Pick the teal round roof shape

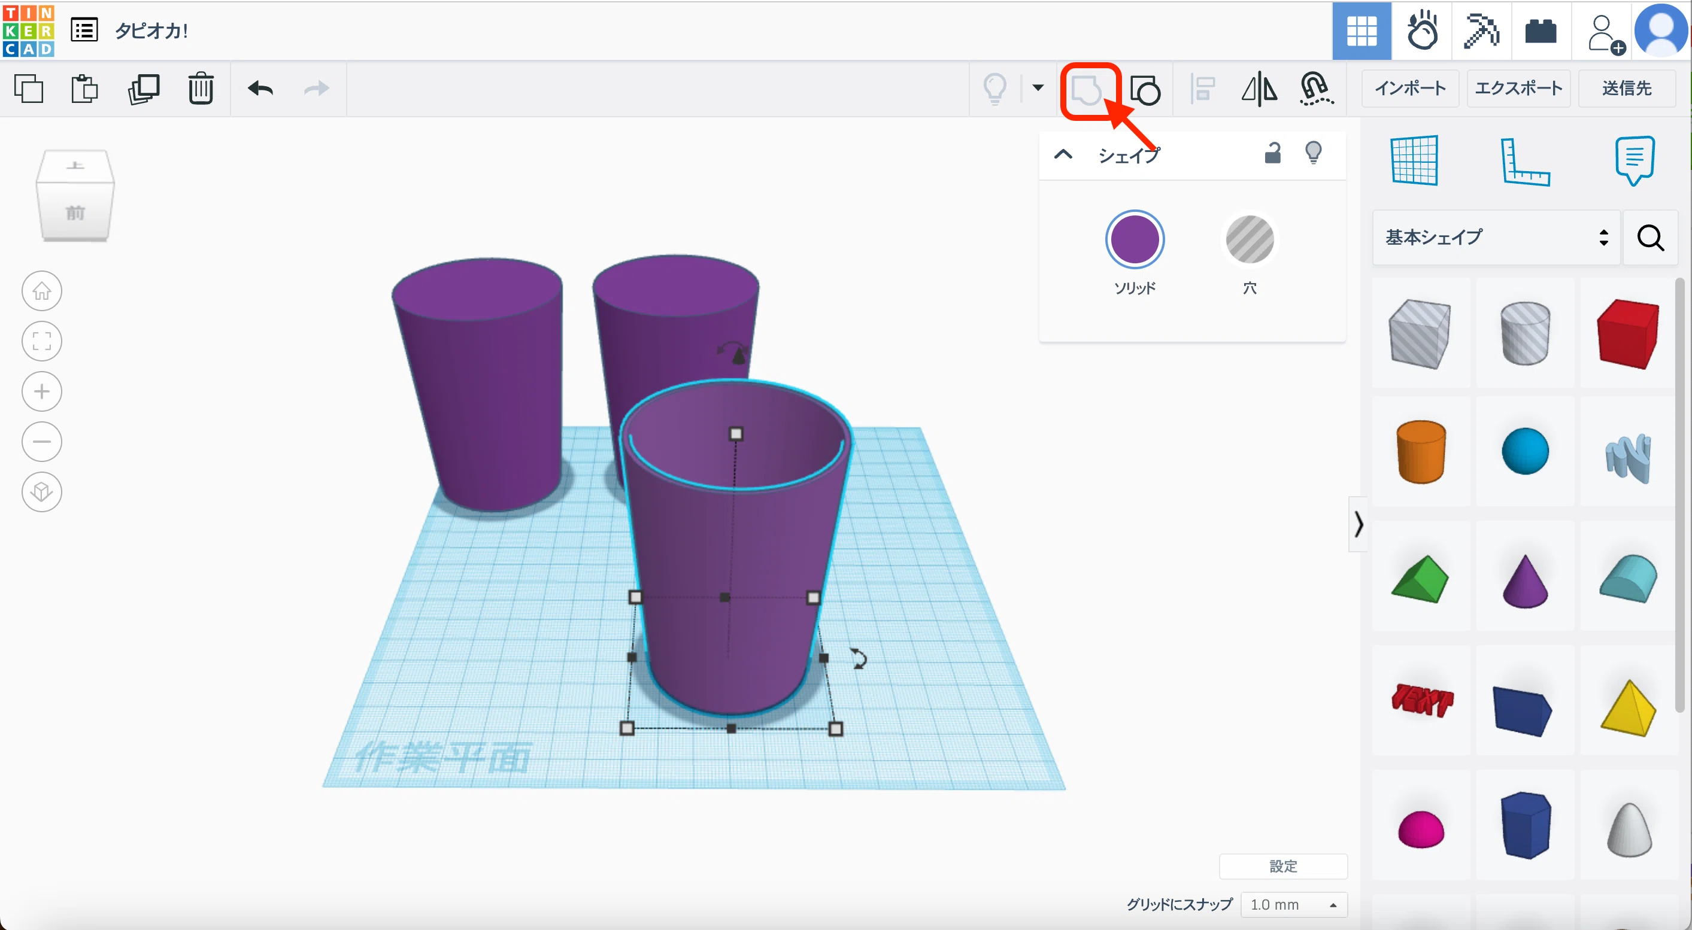(1629, 578)
